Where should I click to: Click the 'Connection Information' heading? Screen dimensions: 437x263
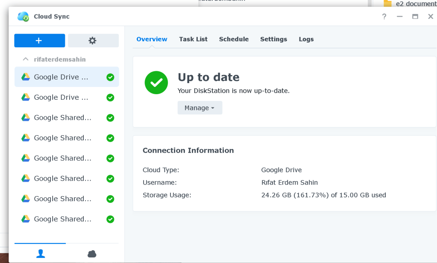188,150
